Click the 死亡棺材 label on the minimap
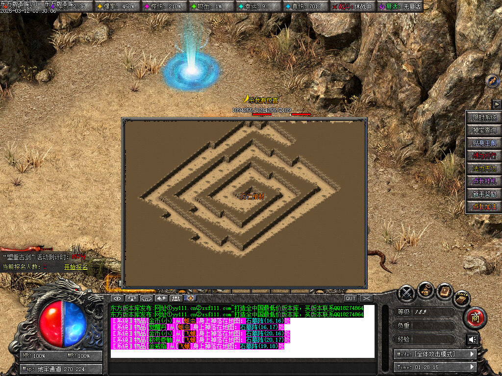Image resolution: width=502 pixels, height=376 pixels. (x=252, y=196)
